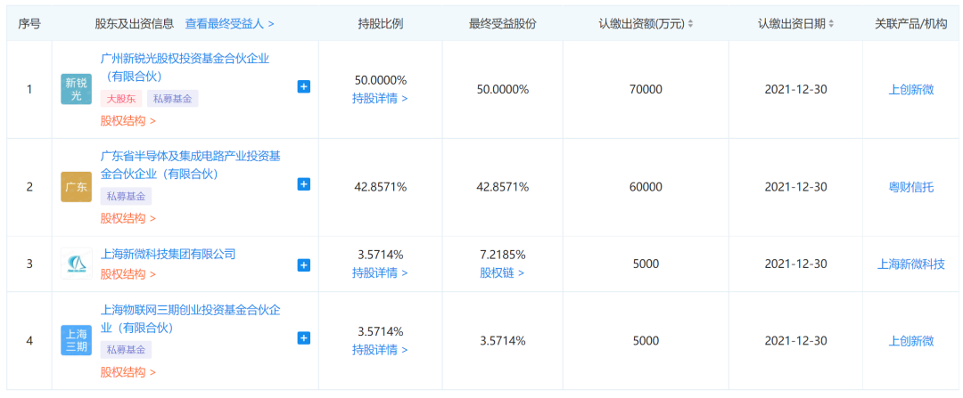Expand 广东省半导体及集成电路产业投资基金 row plus icon
963x398 pixels.
pyautogui.click(x=303, y=184)
